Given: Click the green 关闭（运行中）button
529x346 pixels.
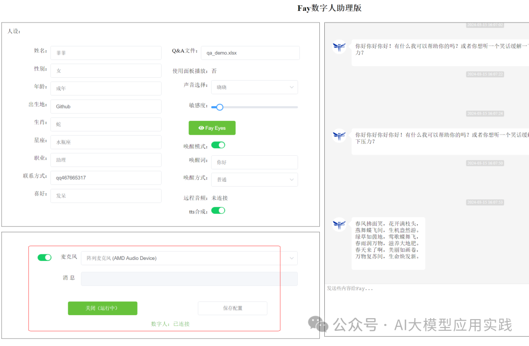Looking at the screenshot, I should pos(102,308).
